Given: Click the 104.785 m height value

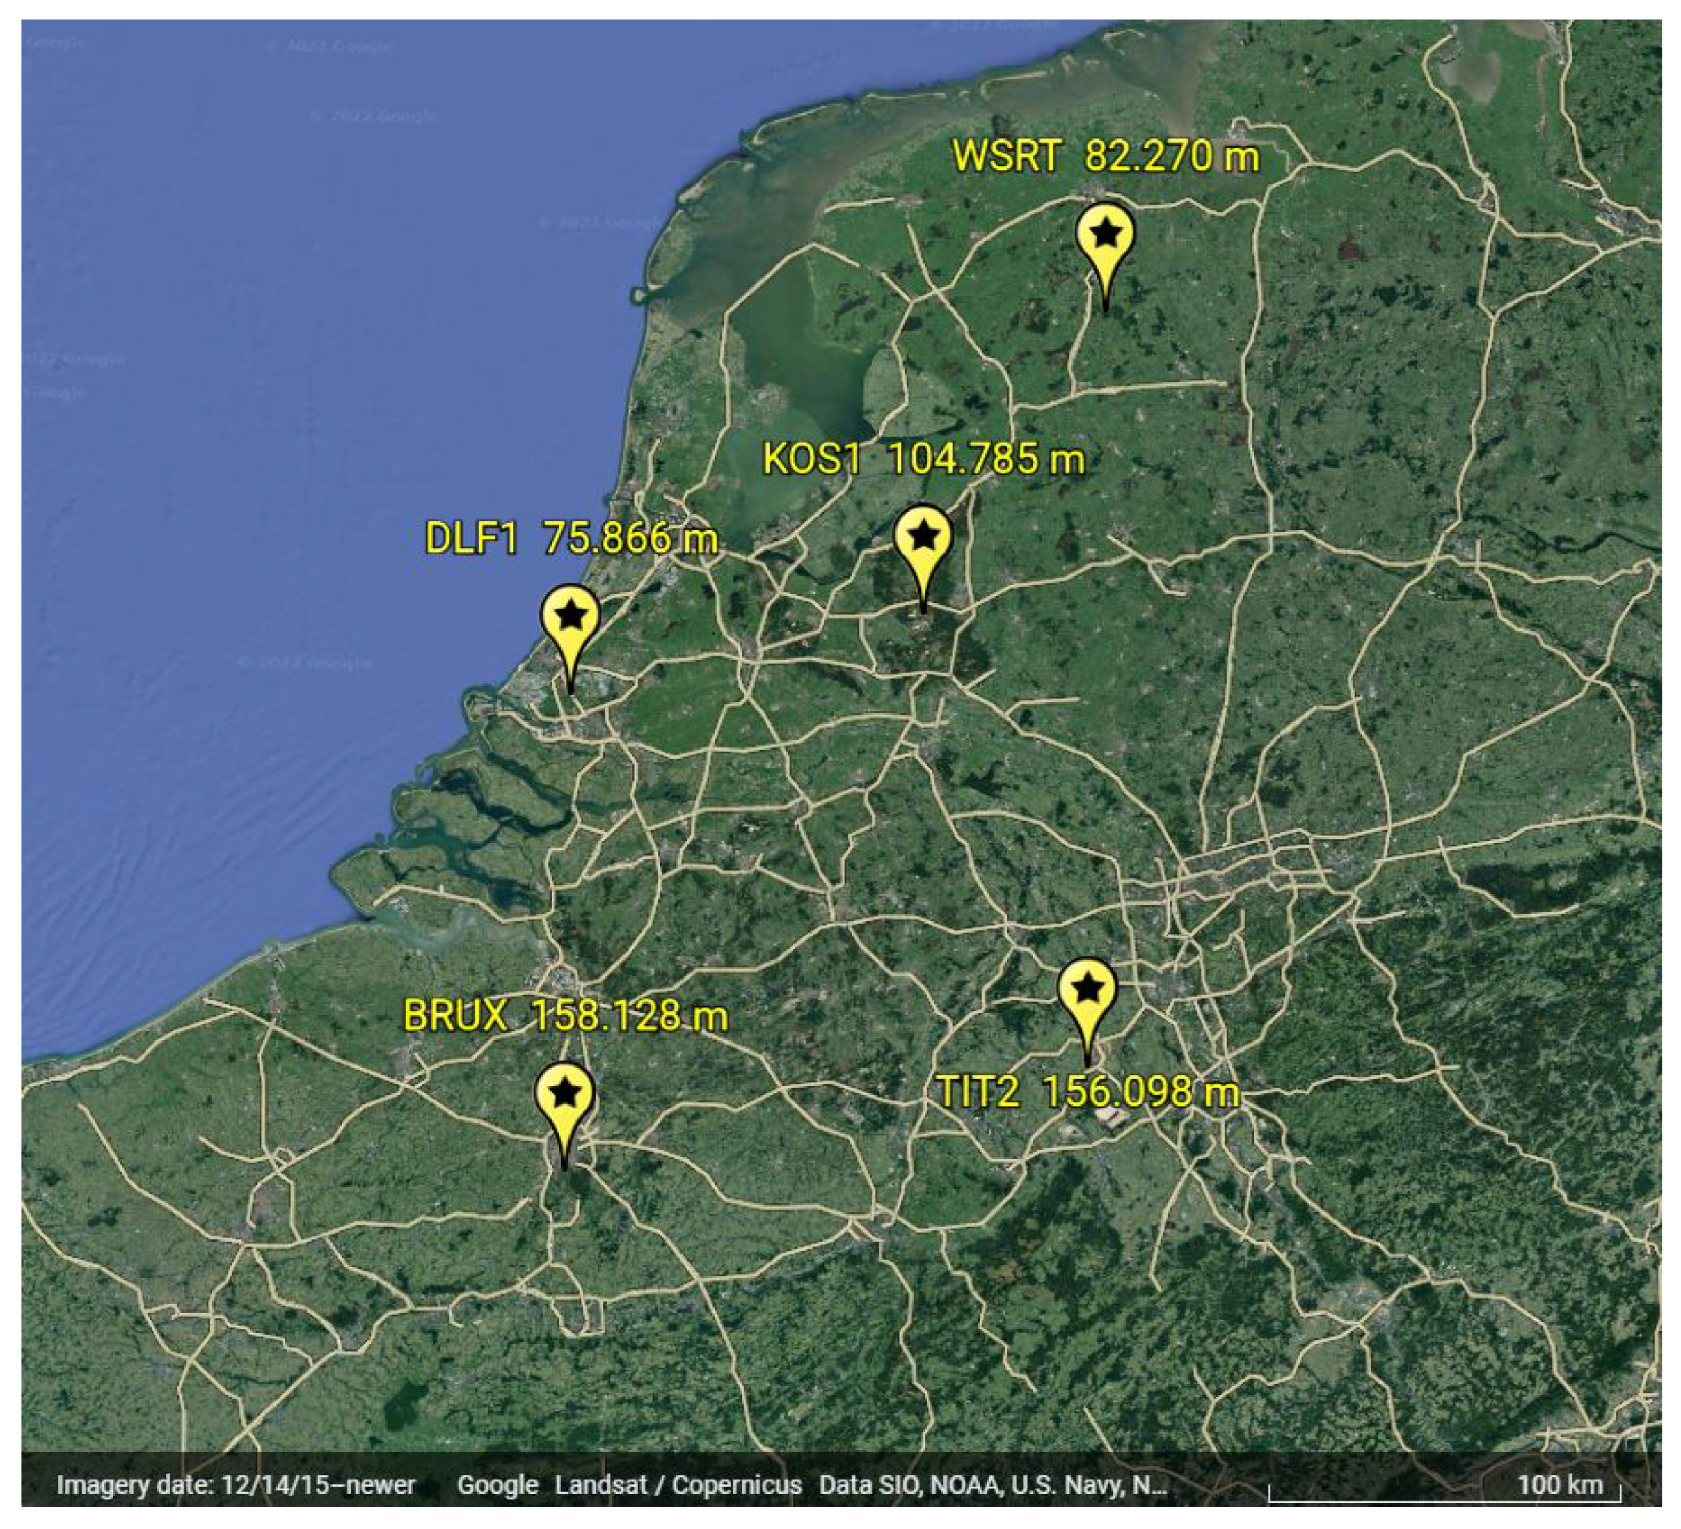Looking at the screenshot, I should [x=986, y=459].
